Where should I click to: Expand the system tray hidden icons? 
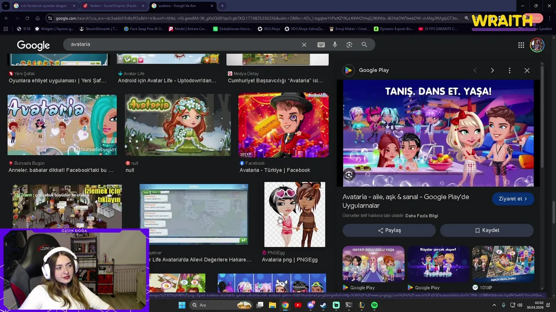[x=494, y=305]
